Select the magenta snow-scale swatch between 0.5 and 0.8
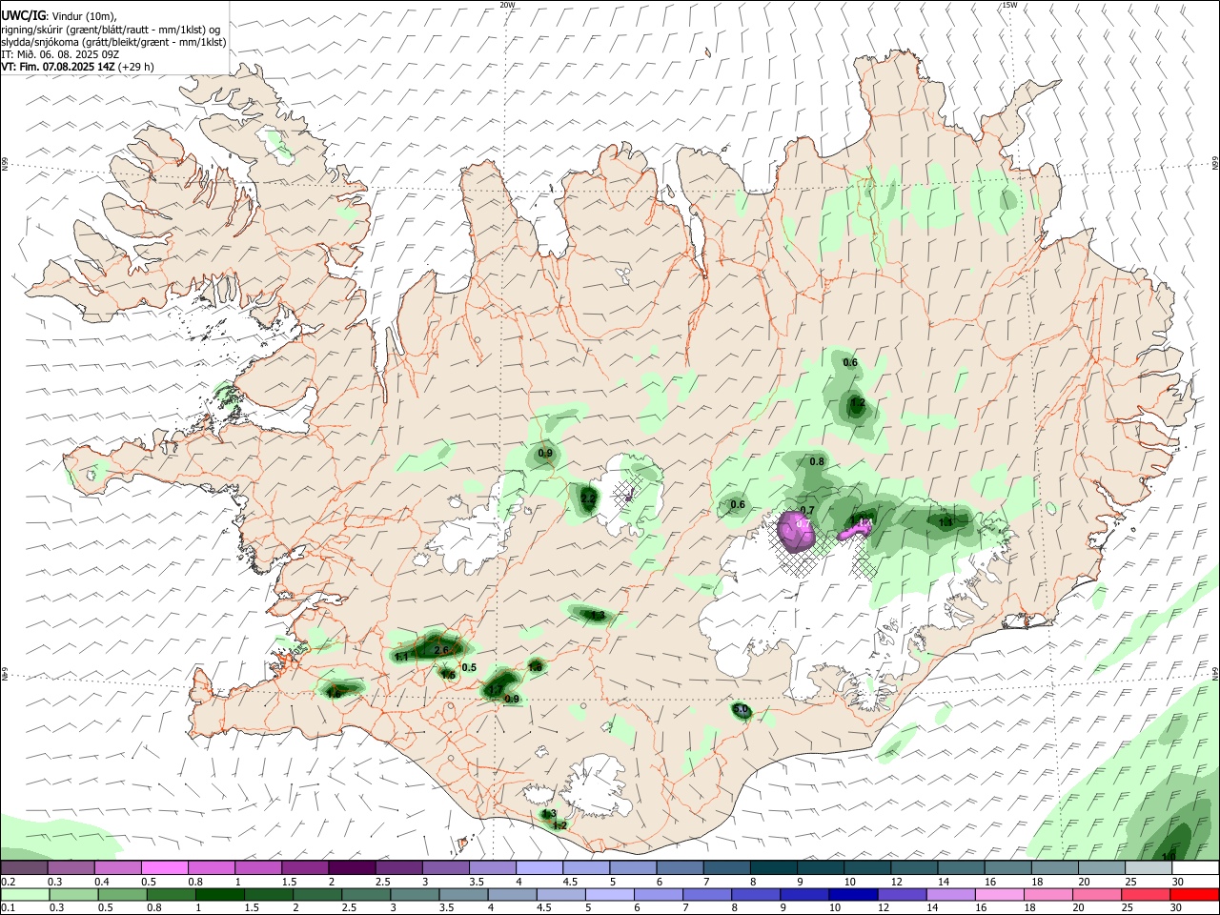The image size is (1220, 915). (167, 868)
